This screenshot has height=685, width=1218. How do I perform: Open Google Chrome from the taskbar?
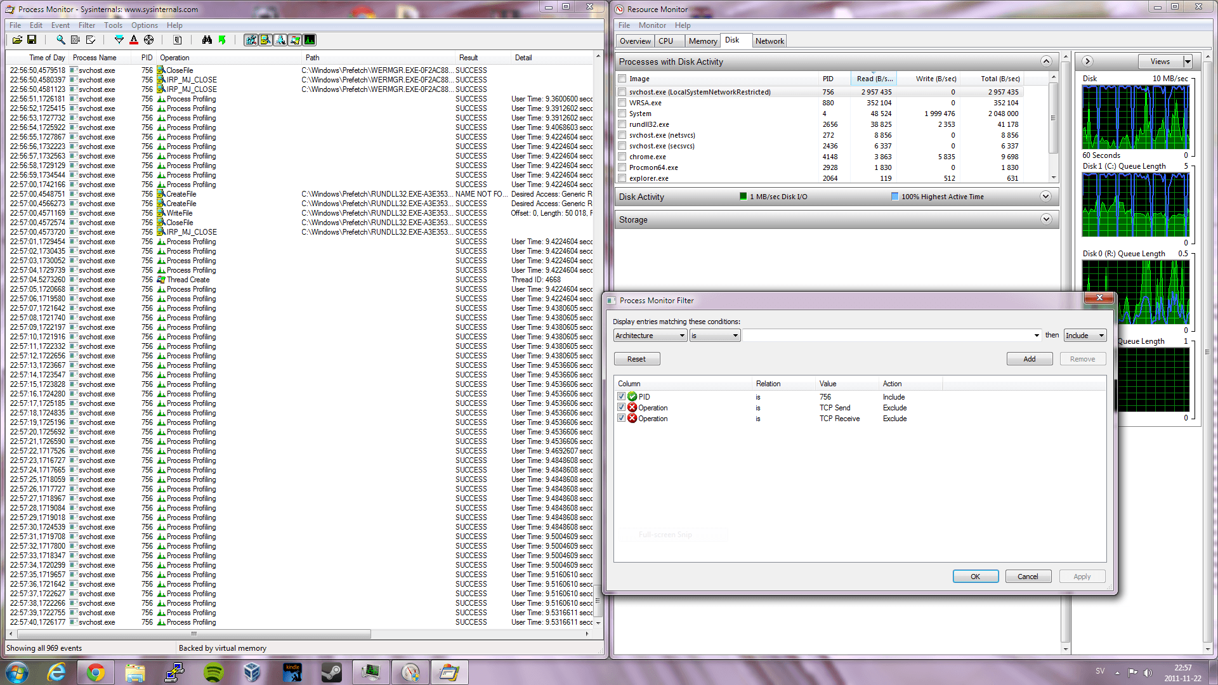96,672
